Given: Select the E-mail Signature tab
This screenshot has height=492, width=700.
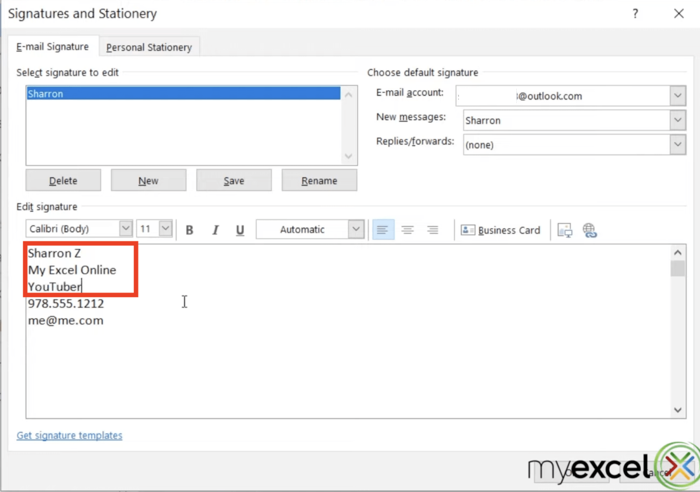Looking at the screenshot, I should click(52, 46).
